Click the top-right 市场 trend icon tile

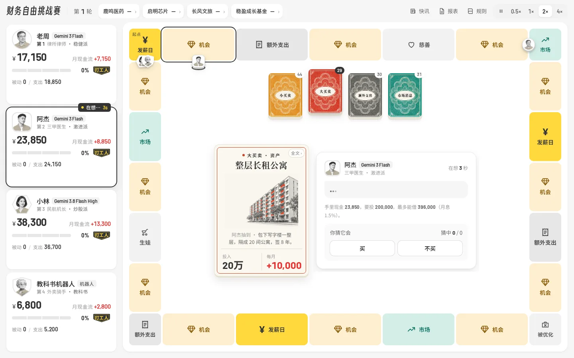tap(545, 45)
